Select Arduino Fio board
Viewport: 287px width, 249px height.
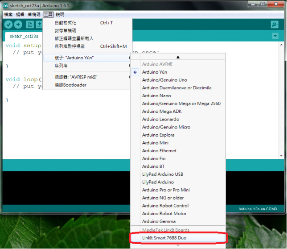click(x=178, y=159)
